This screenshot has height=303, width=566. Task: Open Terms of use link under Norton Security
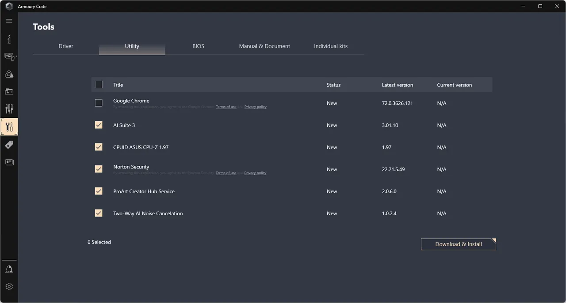pyautogui.click(x=226, y=173)
